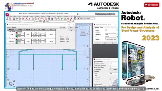This screenshot has width=162, height=91.
Task: Click the Copy toolbar icon
Action: [33, 19]
